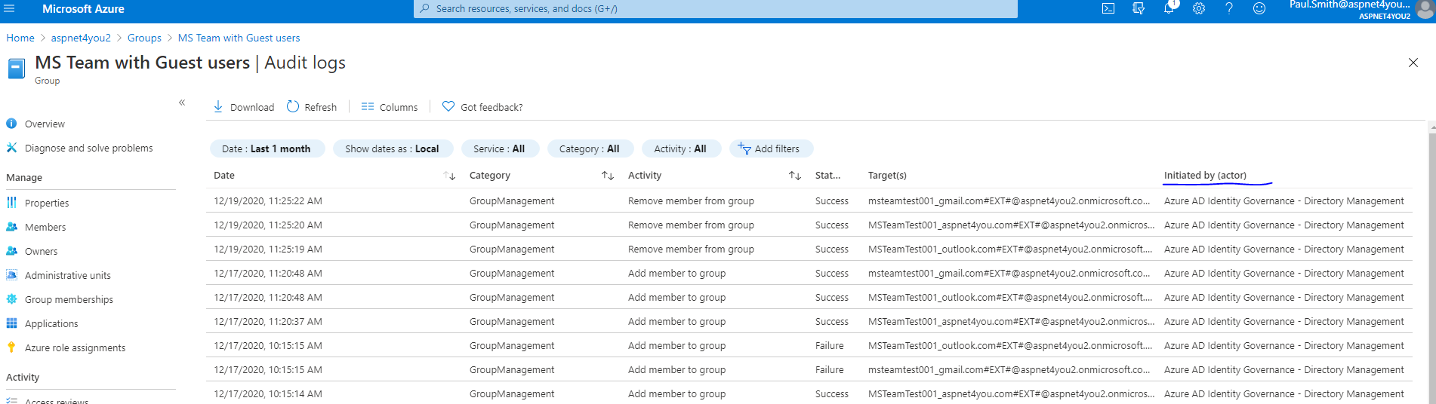Viewport: 1436px width, 404px height.
Task: Click the Target(s) column header
Action: point(887,175)
